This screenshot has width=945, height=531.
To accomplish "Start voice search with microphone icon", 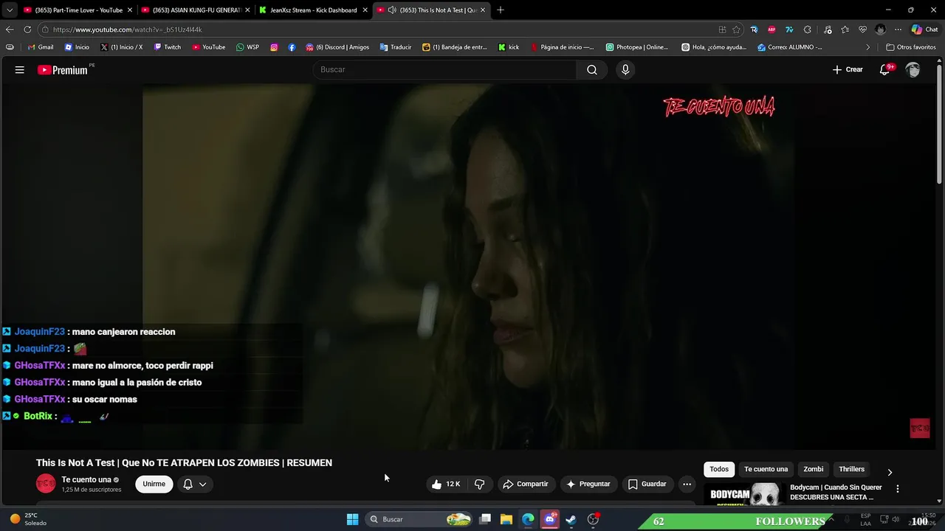I will tap(625, 70).
